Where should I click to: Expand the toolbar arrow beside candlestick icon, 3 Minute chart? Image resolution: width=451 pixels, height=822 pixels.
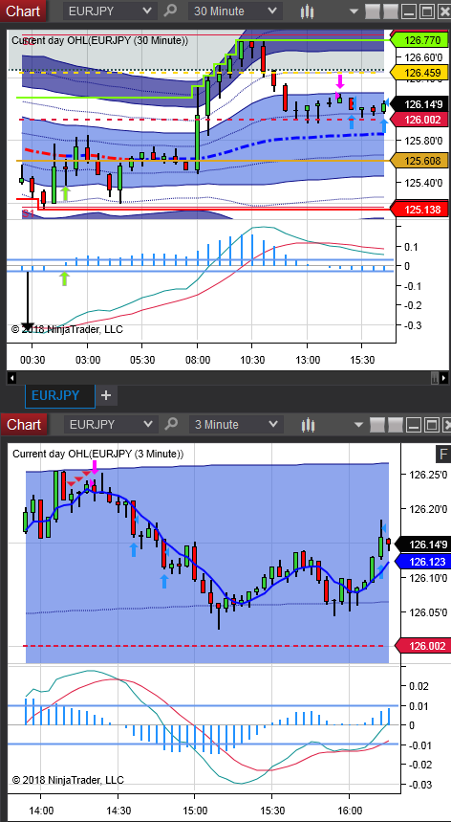point(359,425)
